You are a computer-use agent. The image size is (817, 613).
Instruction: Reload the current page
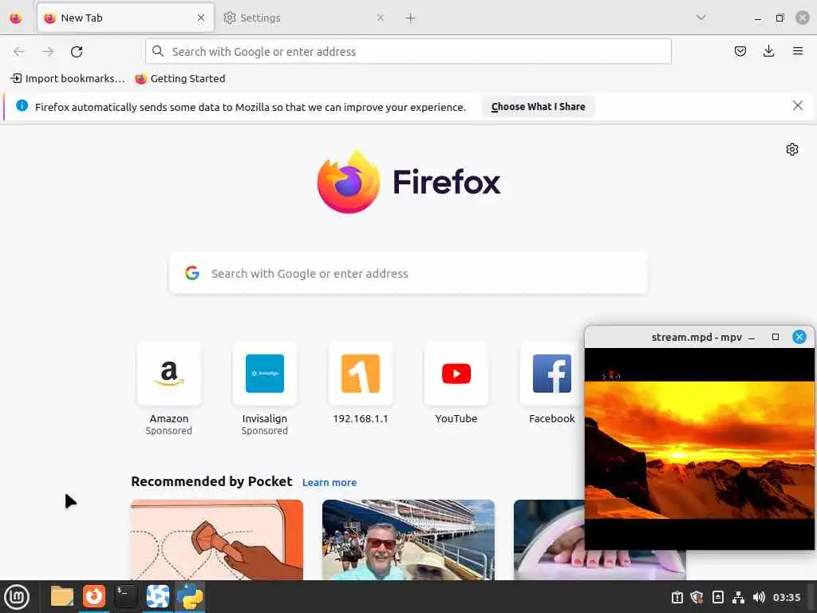(x=77, y=52)
